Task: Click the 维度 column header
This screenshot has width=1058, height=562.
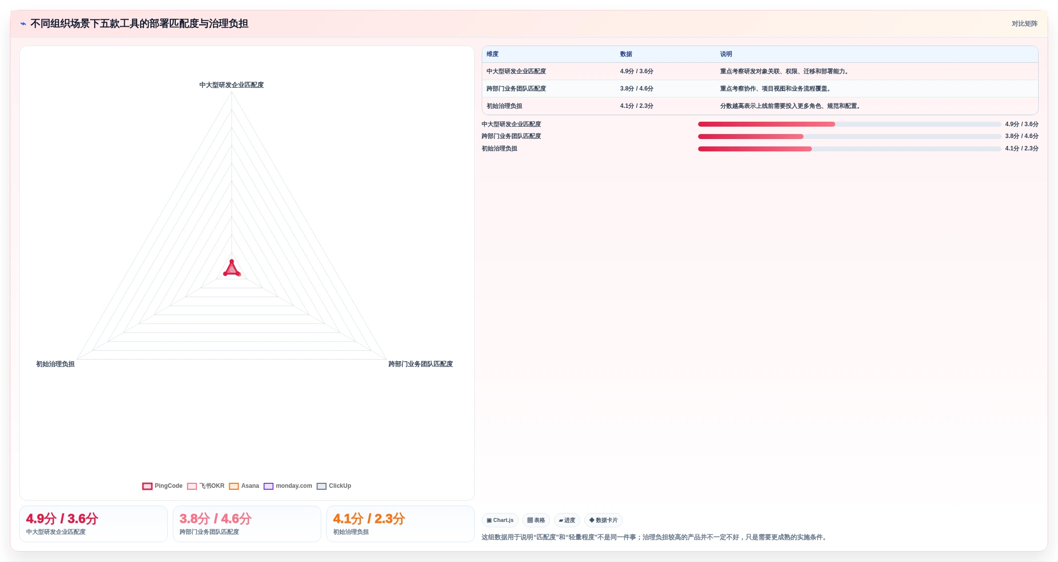Action: (x=493, y=54)
